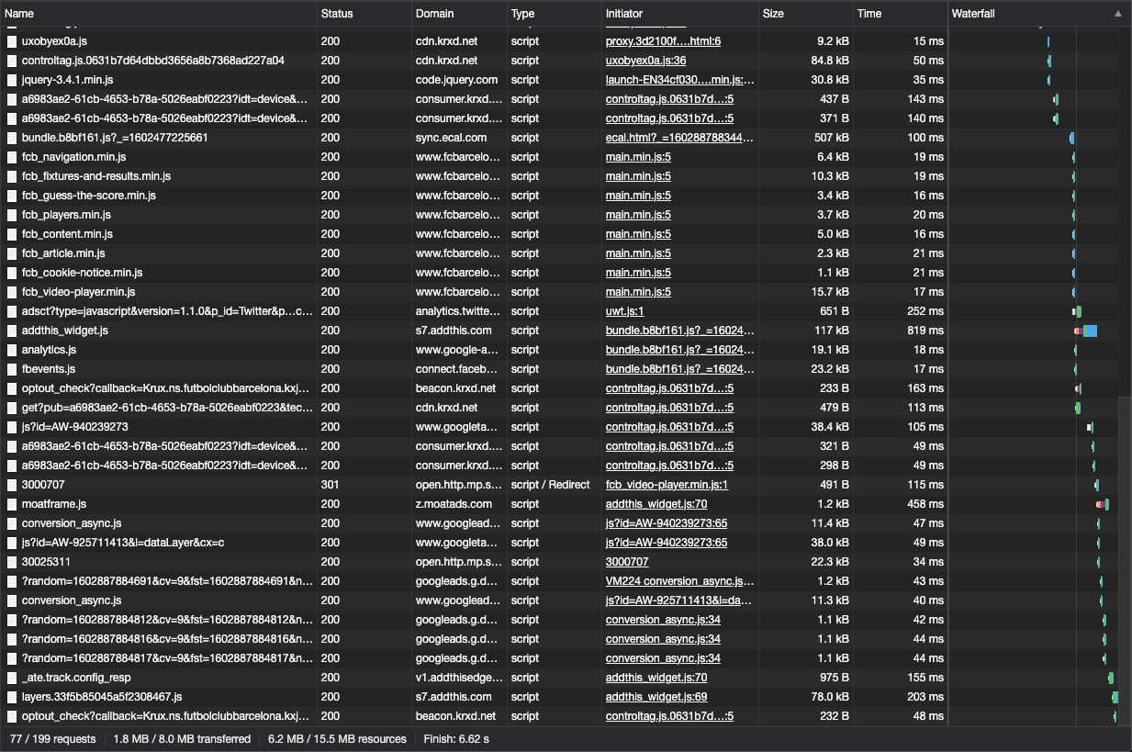Screen dimensions: 1132x752
Task: Click "6.2 MB / 15.5 MB resources" summary
Action: point(337,739)
